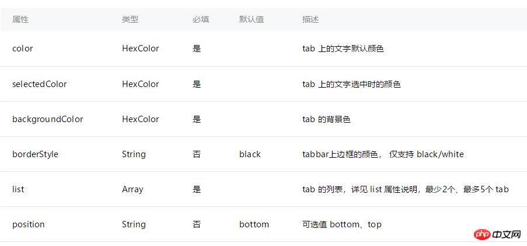This screenshot has width=527, height=246.
Task: Select the selectedColor property name
Action: click(x=40, y=84)
